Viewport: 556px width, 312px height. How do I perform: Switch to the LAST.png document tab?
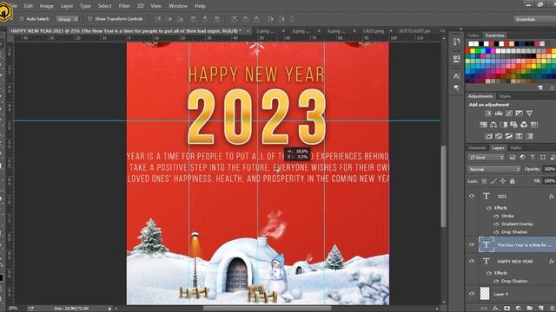(373, 31)
